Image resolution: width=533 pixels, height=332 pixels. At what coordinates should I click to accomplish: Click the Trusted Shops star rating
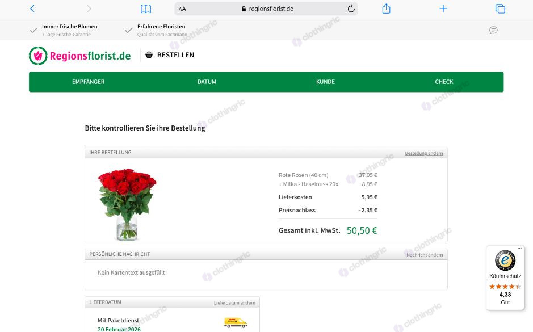click(505, 287)
